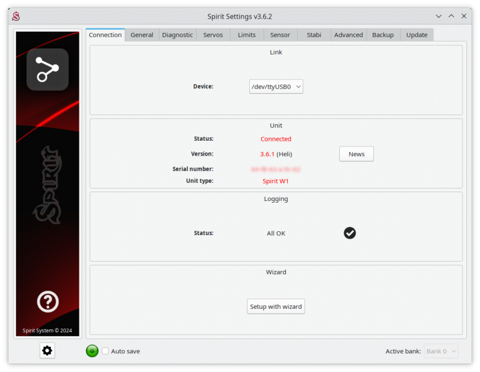Viewport: 480px width, 372px height.
Task: Start the Setup with wizard button
Action: tap(276, 306)
